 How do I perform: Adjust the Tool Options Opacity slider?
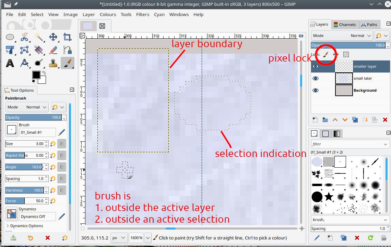pyautogui.click(x=33, y=117)
